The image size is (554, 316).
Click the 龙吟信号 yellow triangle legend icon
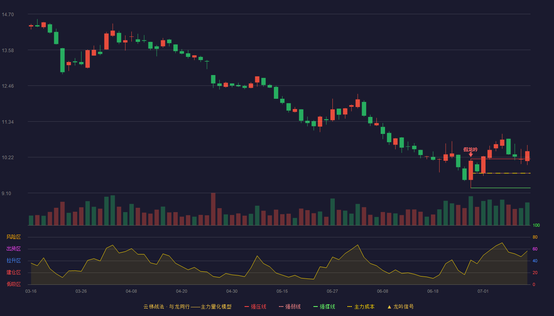point(389,307)
